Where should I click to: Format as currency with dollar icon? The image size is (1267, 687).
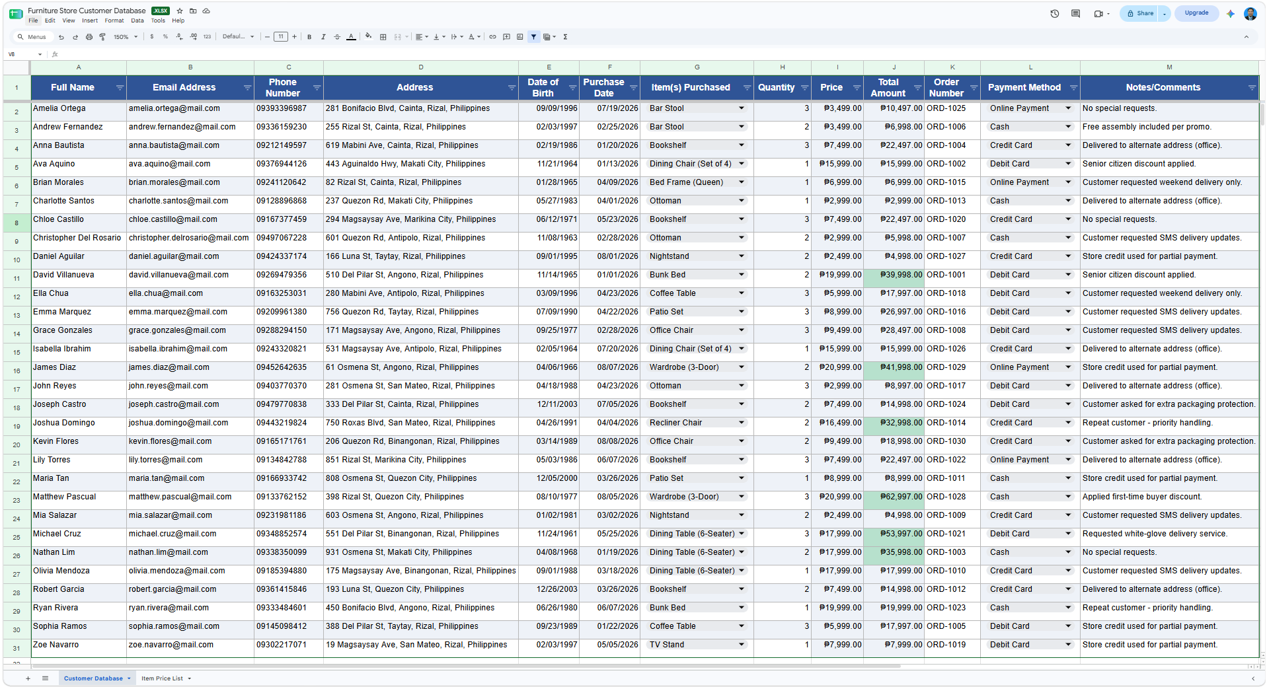152,37
